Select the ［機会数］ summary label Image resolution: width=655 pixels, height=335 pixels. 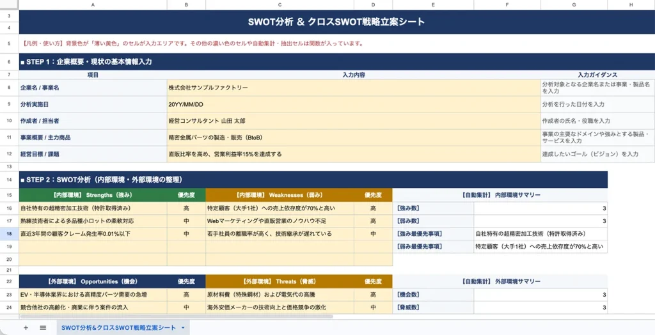pos(433,295)
